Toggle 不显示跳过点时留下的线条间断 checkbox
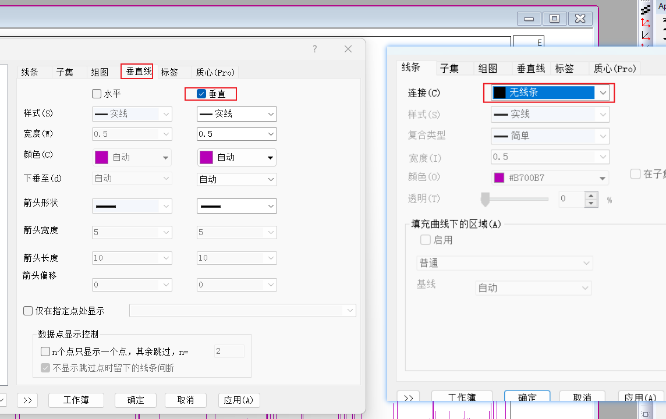 [45, 368]
